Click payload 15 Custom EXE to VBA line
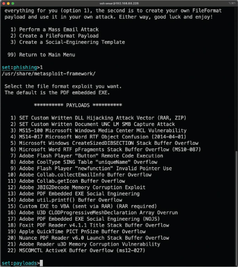The width and height of the screenshot is (238, 267). 82,206
